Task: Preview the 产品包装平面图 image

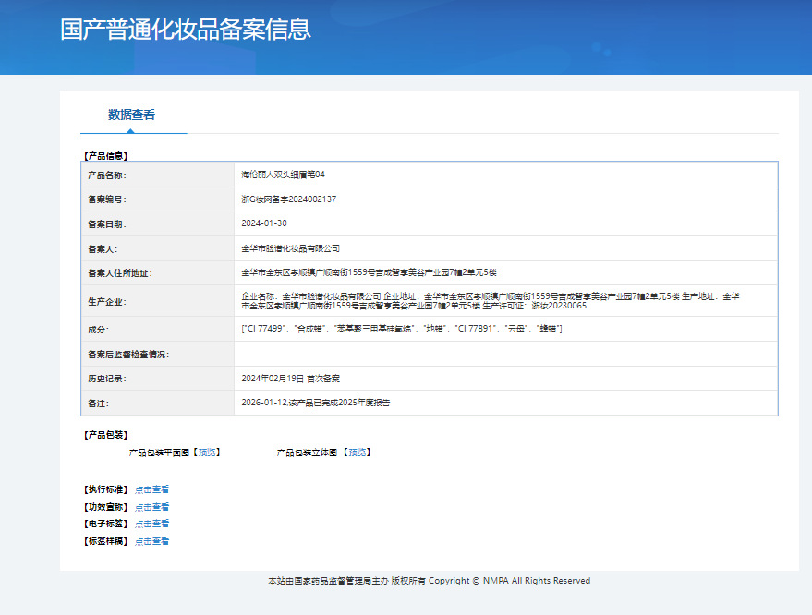Action: (x=207, y=452)
